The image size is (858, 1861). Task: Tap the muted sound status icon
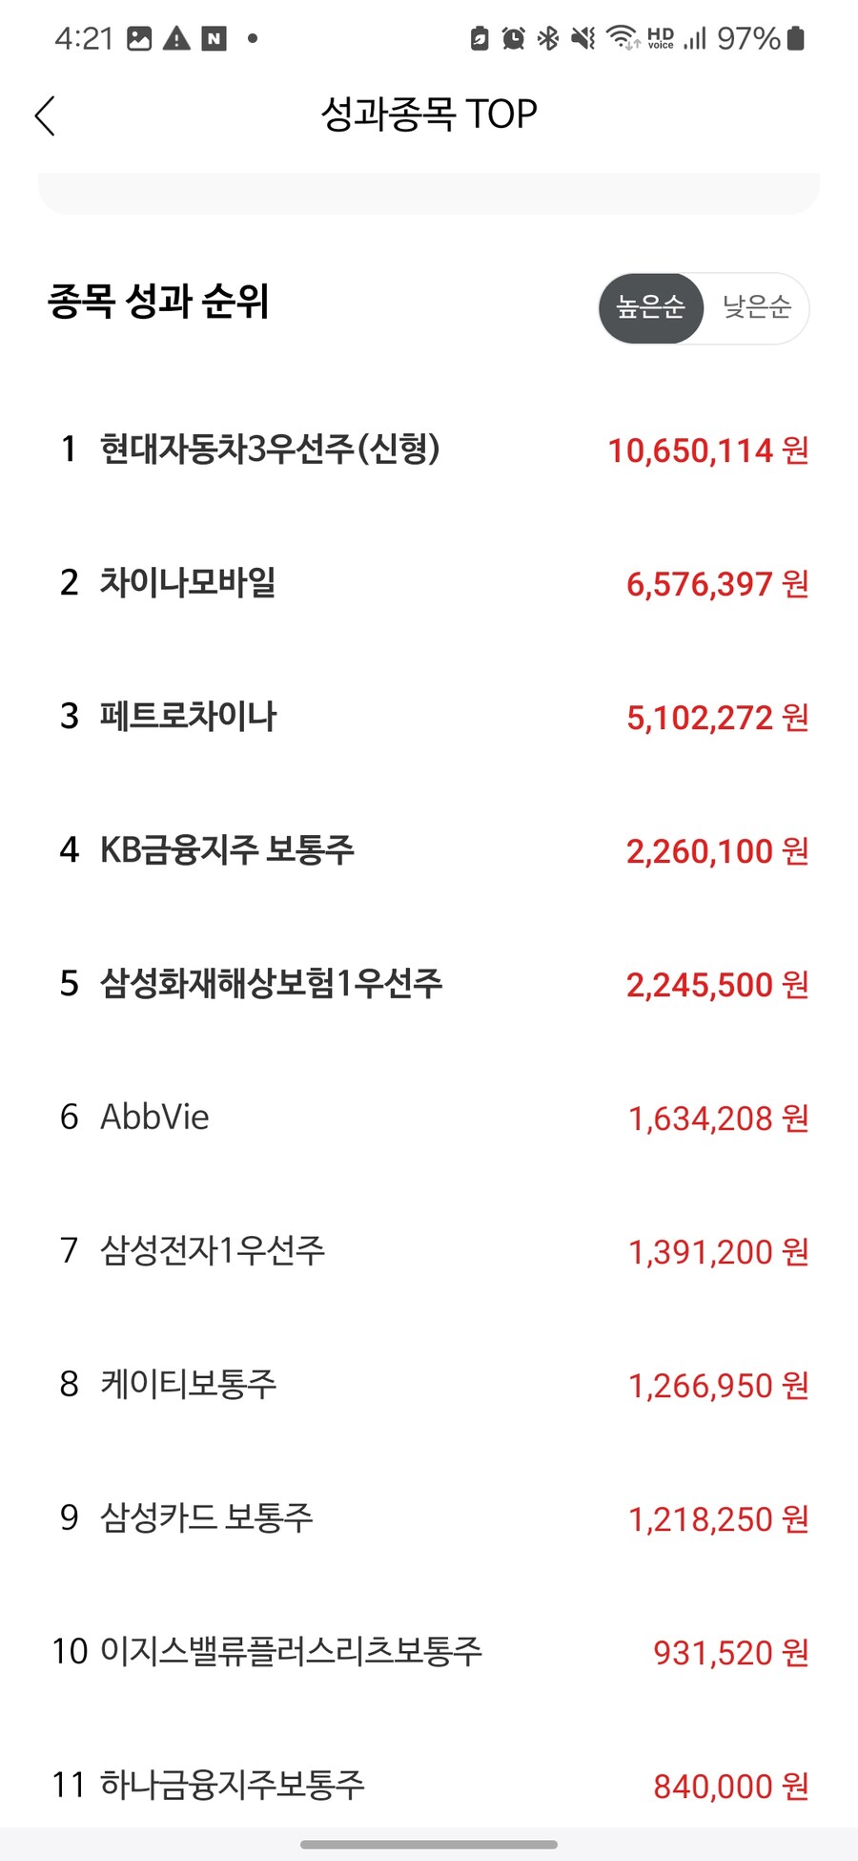[582, 38]
